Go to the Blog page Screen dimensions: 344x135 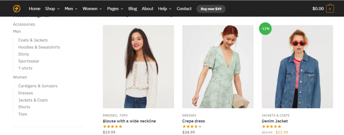133,9
